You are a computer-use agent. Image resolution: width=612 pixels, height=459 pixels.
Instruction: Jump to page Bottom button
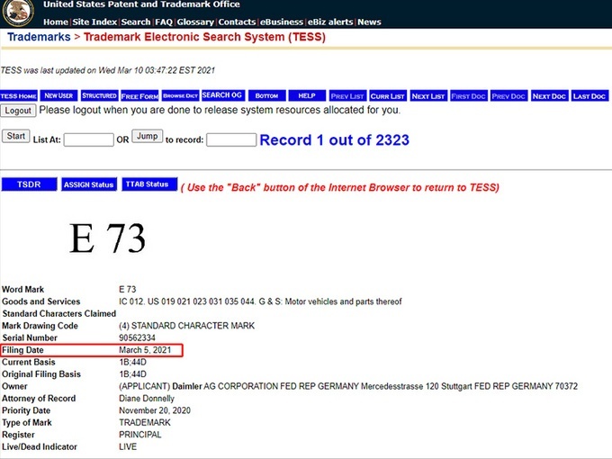[267, 96]
